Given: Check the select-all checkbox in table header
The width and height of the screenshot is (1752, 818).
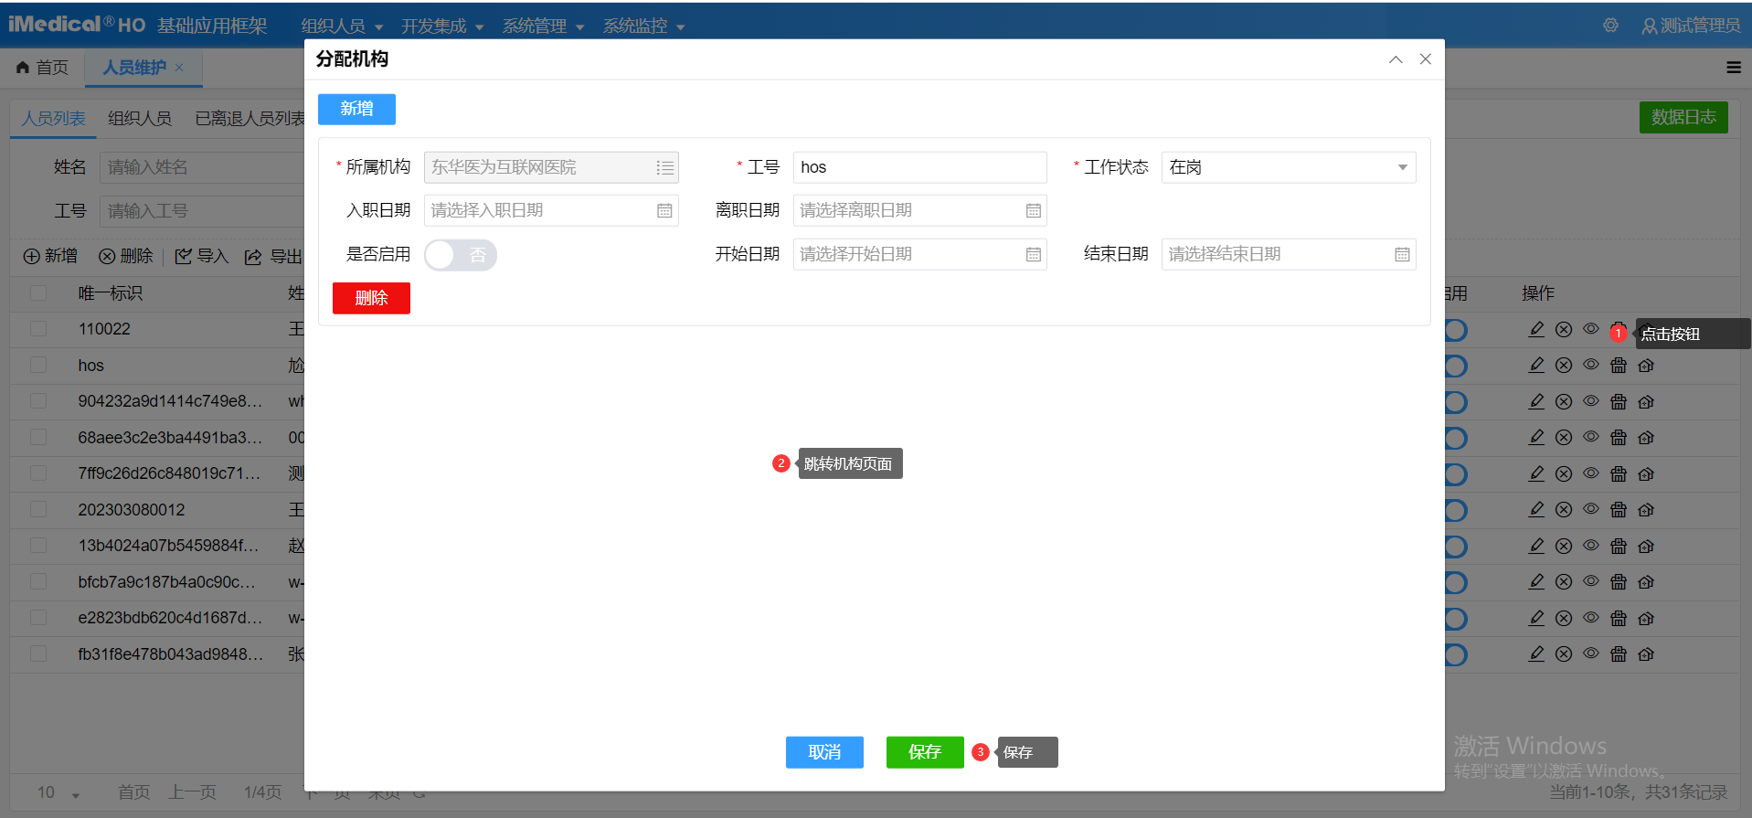Looking at the screenshot, I should pyautogui.click(x=38, y=293).
